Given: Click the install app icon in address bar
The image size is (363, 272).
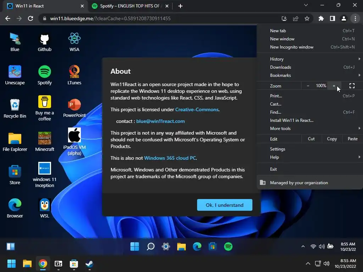Looking at the screenshot, I should 284,18.
